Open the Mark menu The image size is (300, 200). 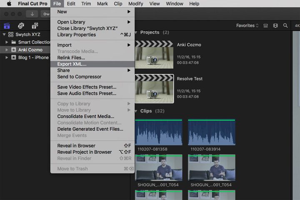coord(102,4)
